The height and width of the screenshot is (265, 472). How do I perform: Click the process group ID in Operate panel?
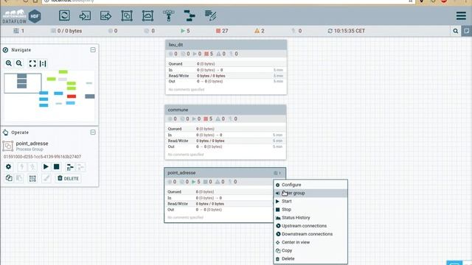(x=43, y=157)
